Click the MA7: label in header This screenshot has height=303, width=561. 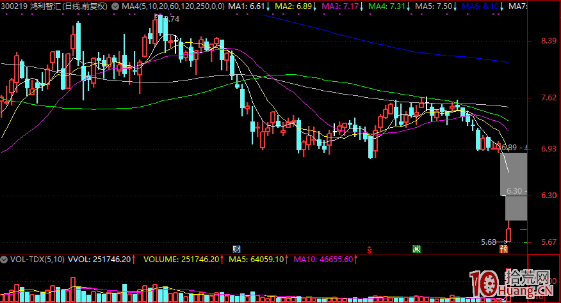517,6
